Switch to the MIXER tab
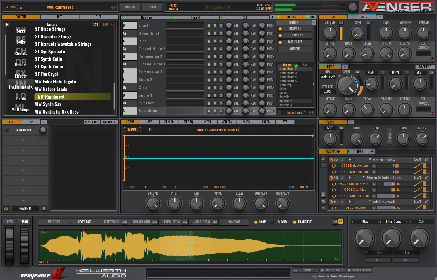 coord(246,122)
